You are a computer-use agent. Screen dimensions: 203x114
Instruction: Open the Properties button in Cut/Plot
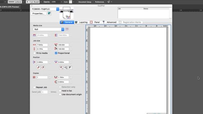38,13
